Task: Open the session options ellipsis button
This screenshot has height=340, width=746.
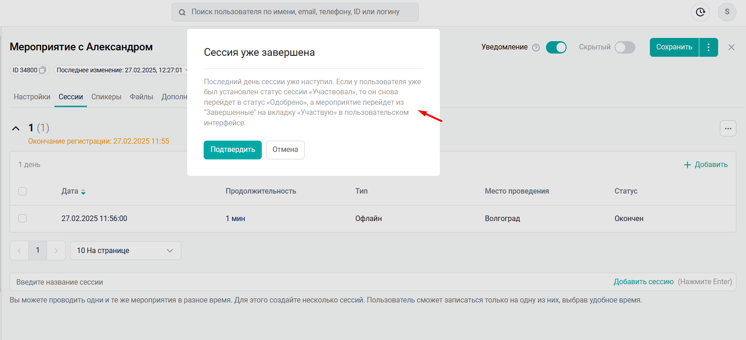Action: pyautogui.click(x=728, y=129)
